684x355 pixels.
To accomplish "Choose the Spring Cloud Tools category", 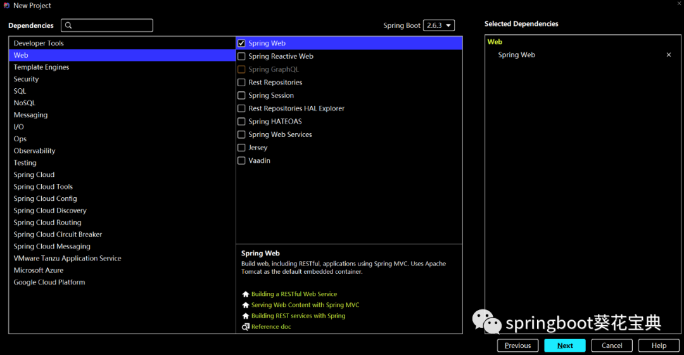I will click(122, 186).
